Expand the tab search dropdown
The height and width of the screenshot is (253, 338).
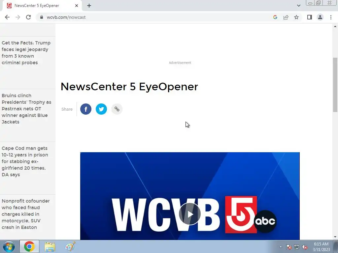click(x=298, y=6)
